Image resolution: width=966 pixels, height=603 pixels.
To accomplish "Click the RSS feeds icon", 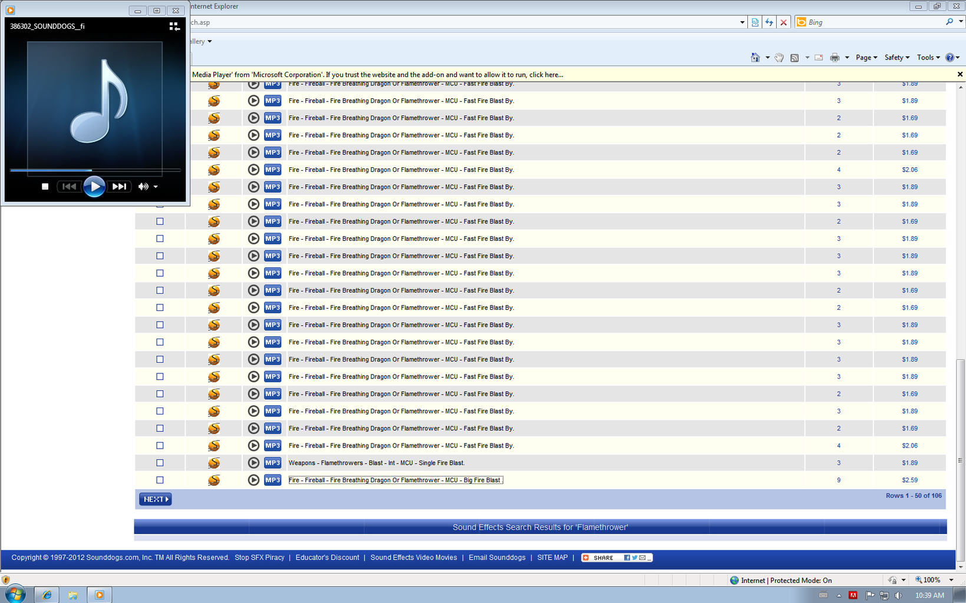I will pos(794,58).
